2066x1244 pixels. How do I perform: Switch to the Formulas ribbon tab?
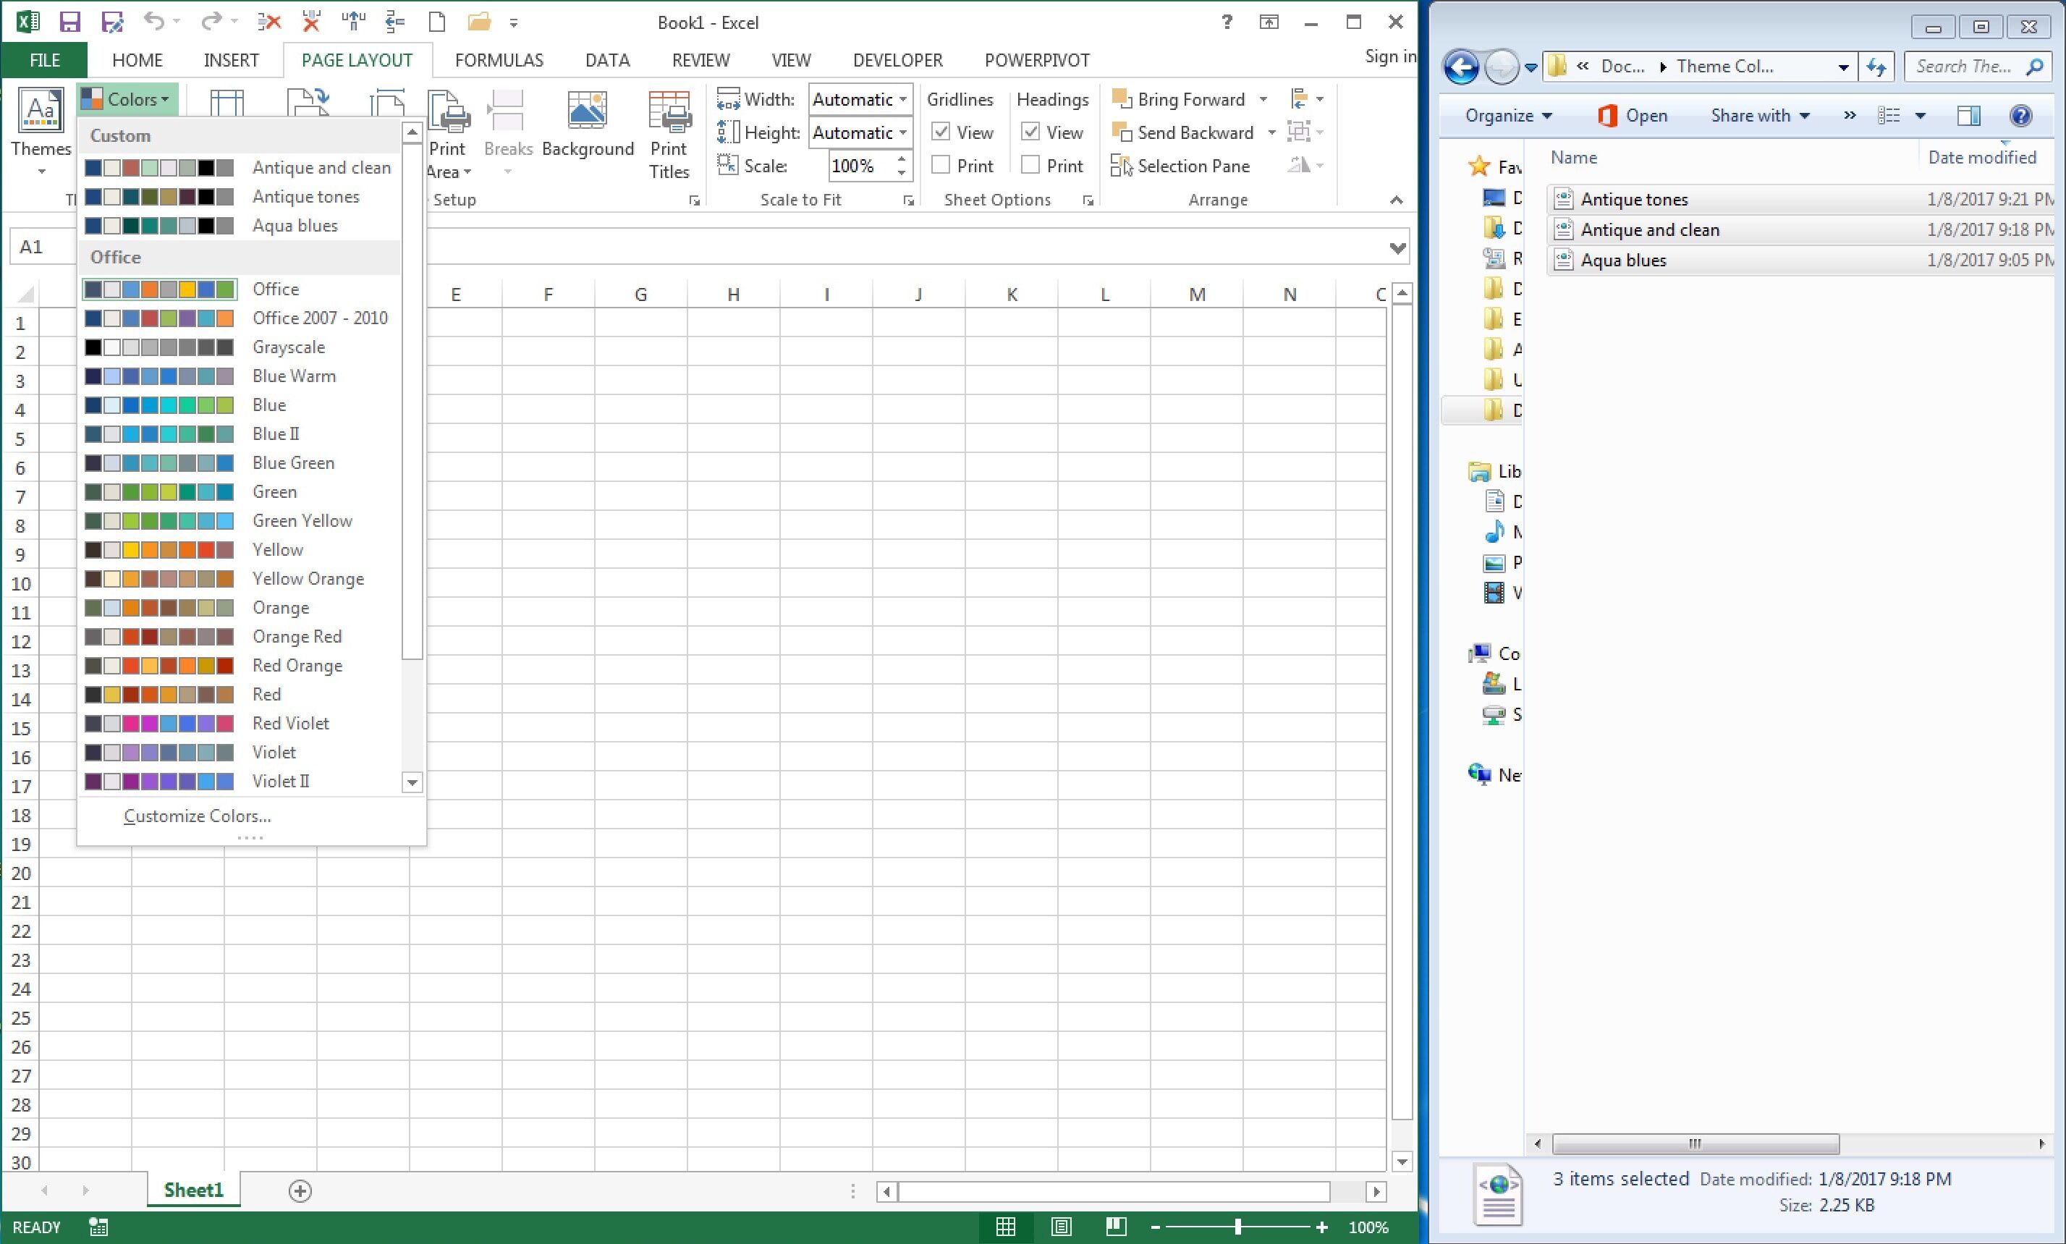coord(499,59)
